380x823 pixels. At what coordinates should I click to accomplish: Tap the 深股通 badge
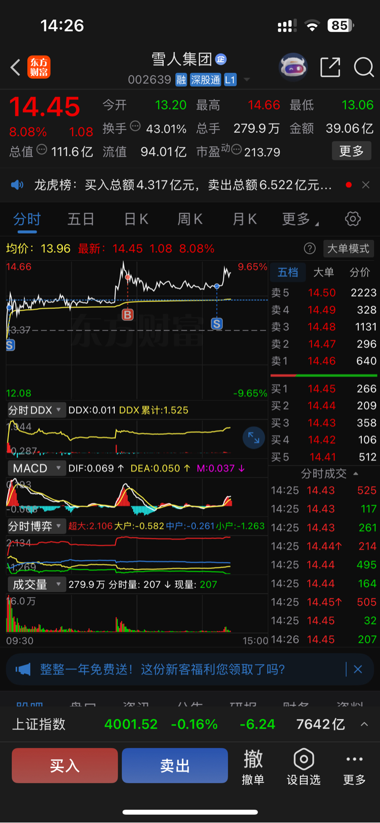[x=205, y=80]
